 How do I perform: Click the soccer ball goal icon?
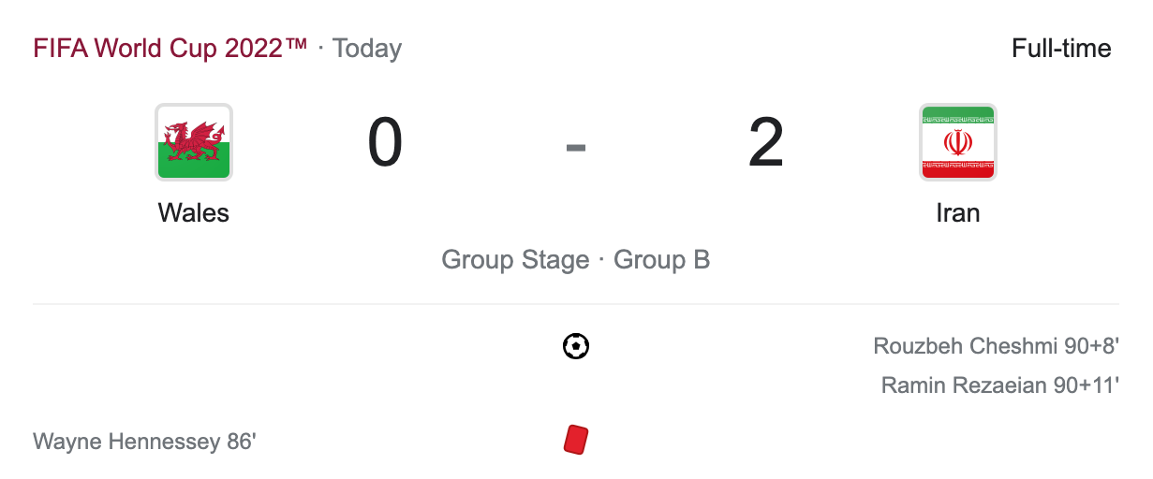[576, 347]
